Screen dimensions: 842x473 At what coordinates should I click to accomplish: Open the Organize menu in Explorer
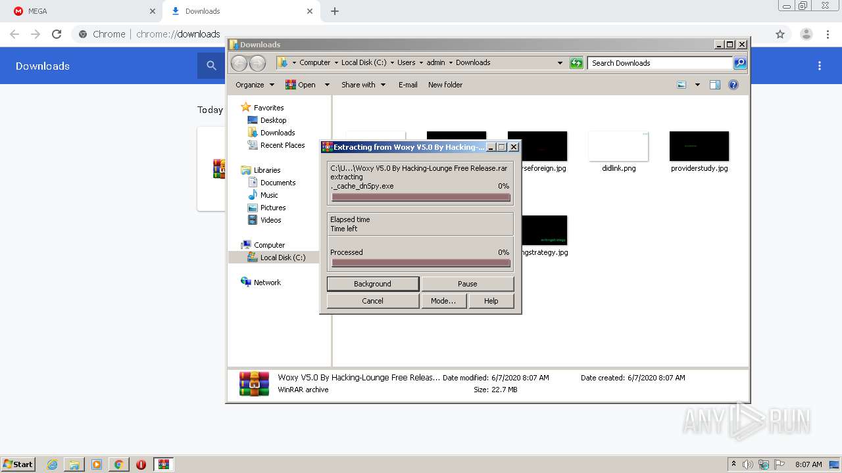(255, 85)
